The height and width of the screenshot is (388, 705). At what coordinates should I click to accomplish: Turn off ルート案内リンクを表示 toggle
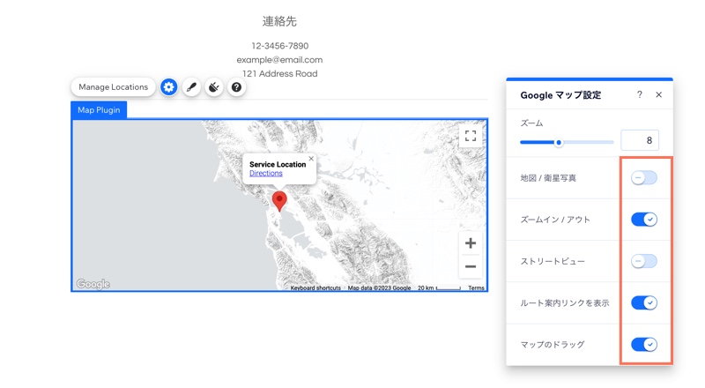[x=644, y=302]
